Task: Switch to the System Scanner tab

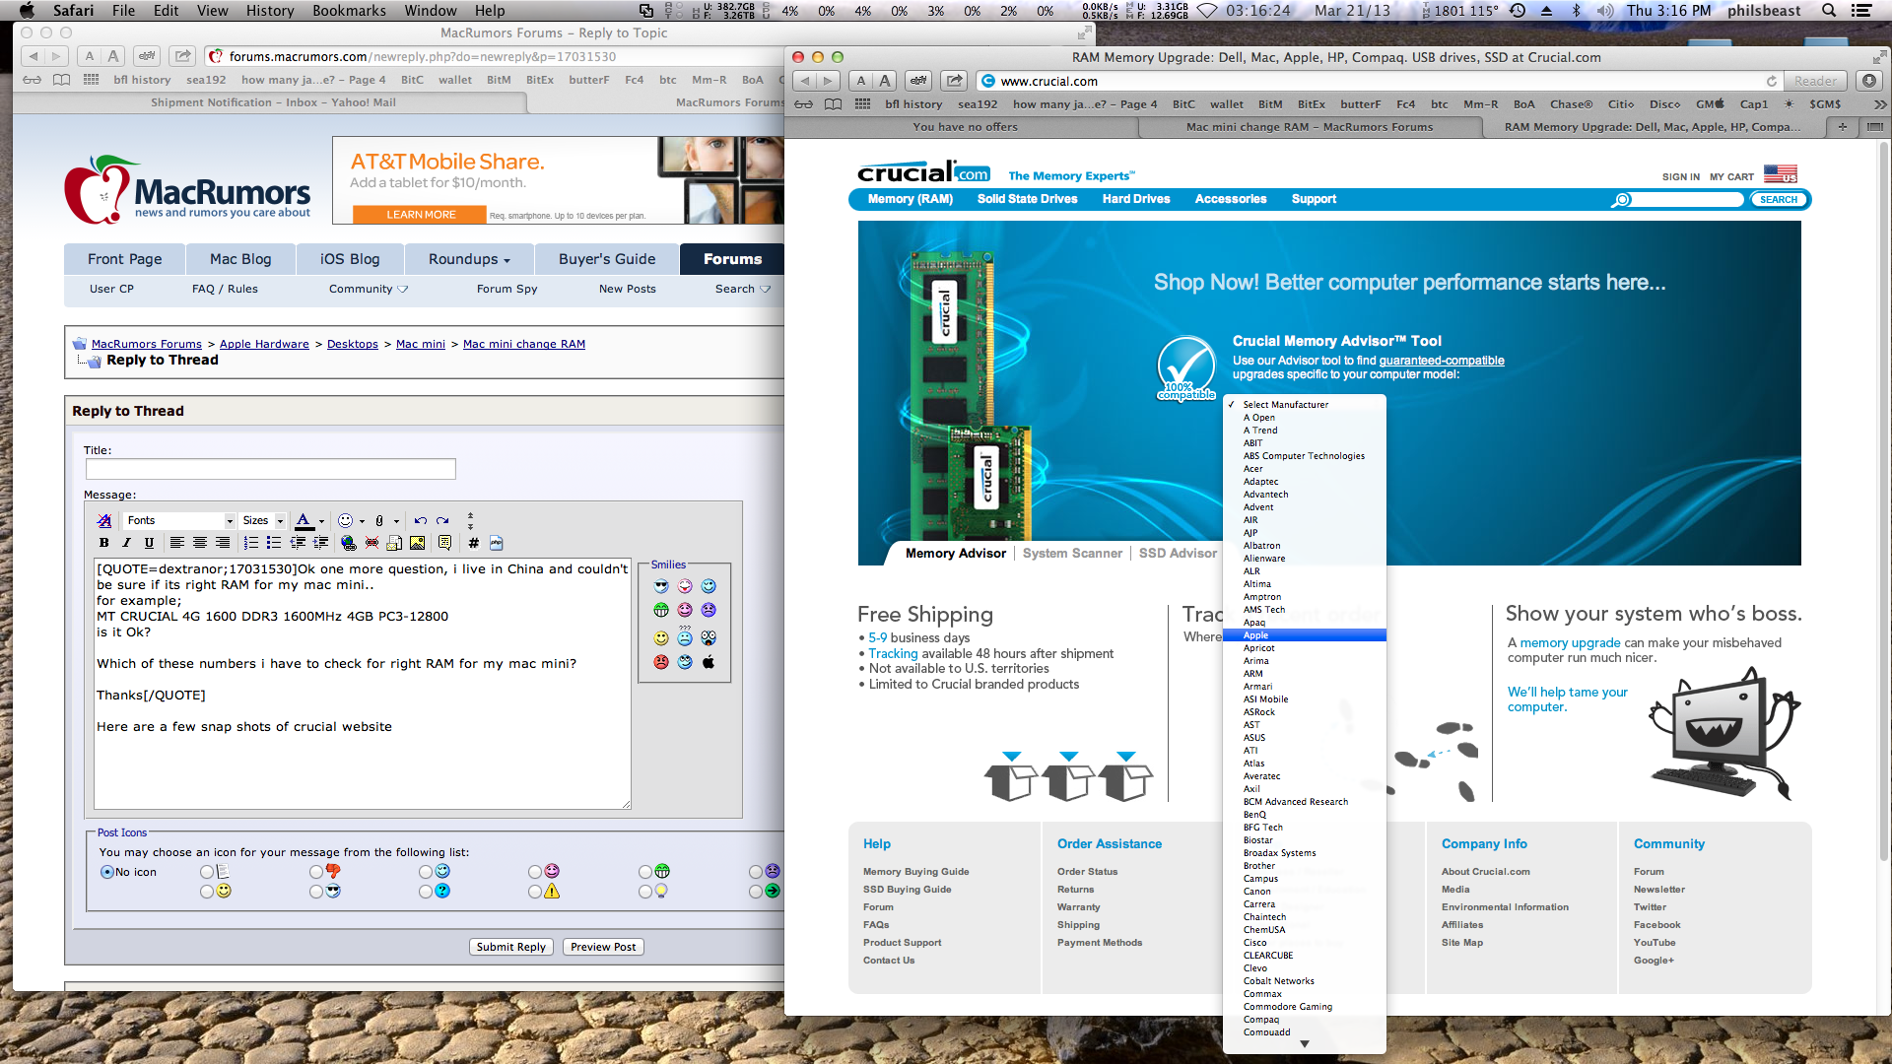Action: click(x=1072, y=554)
